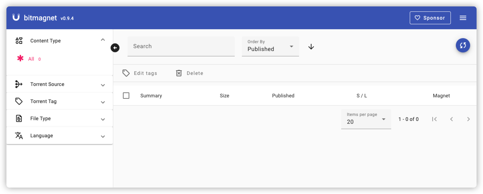
Task: Click the Edit tags tag icon
Action: (x=126, y=73)
